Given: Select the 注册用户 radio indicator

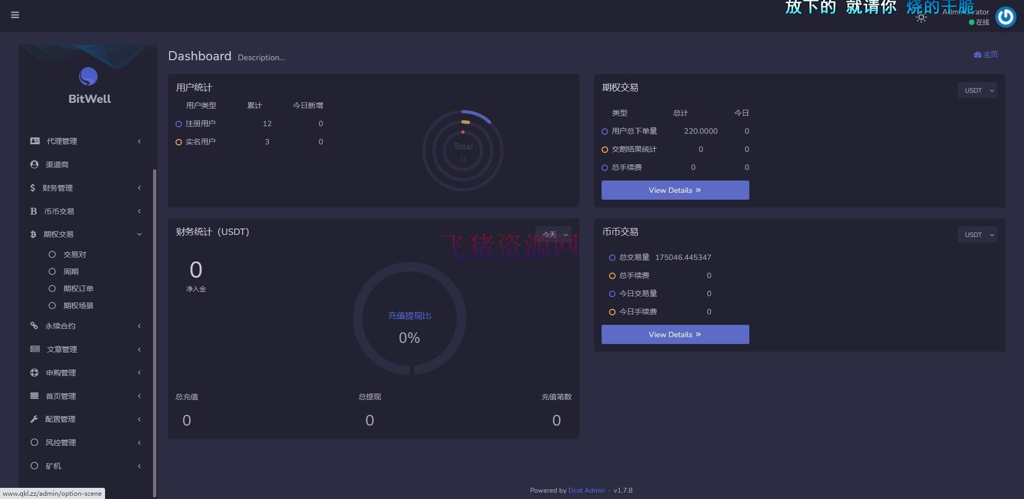Looking at the screenshot, I should point(179,124).
